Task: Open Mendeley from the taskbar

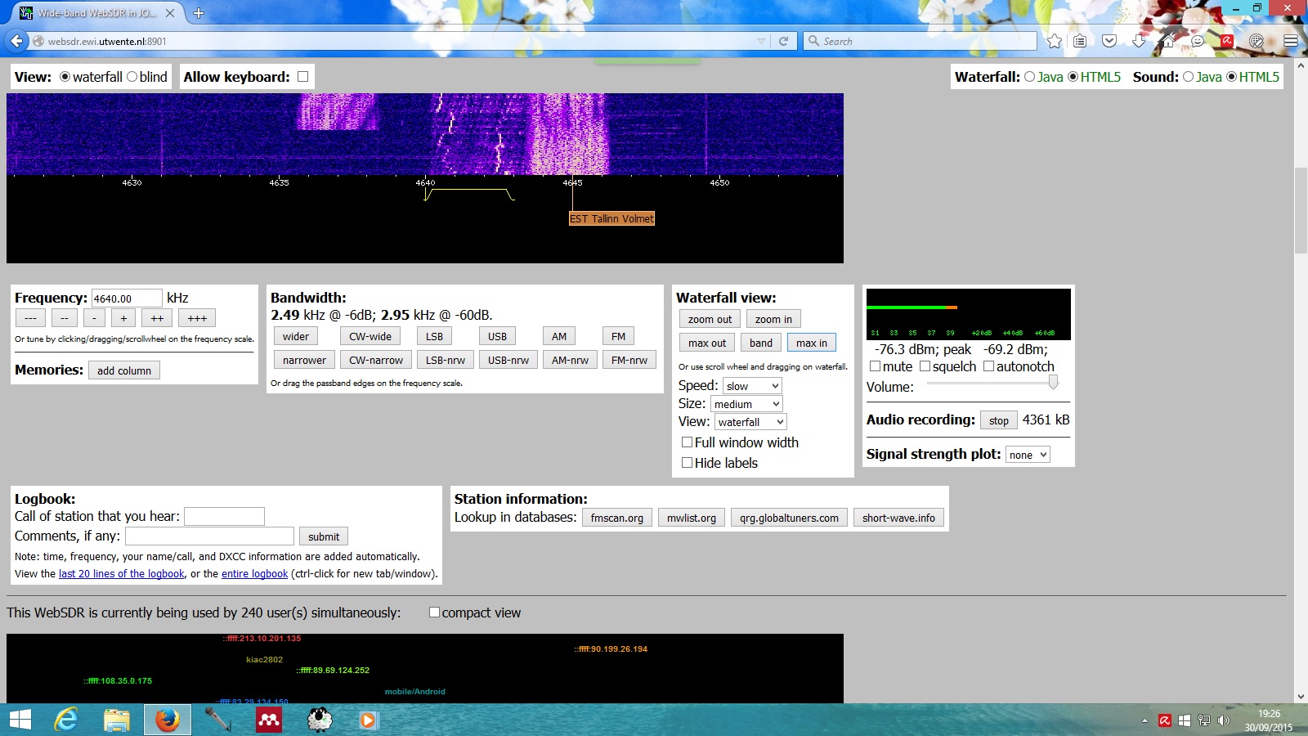Action: pos(269,720)
